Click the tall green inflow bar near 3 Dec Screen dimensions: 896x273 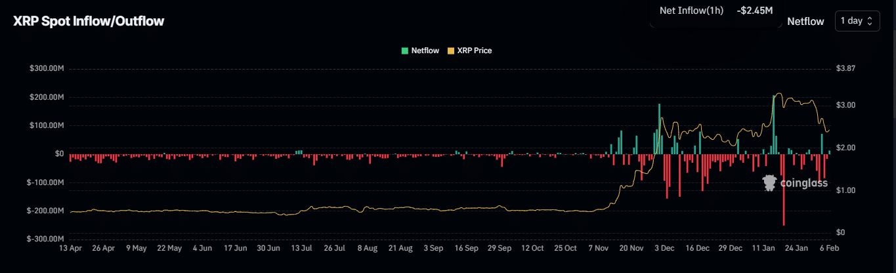pos(659,129)
